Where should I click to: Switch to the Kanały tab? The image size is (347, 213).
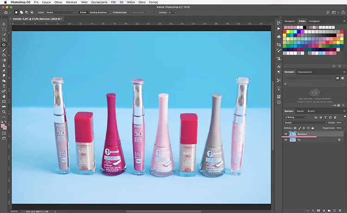click(x=300, y=112)
